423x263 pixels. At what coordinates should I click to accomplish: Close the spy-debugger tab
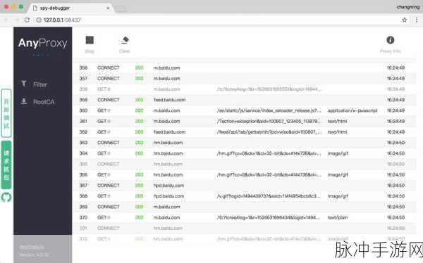tap(108, 8)
